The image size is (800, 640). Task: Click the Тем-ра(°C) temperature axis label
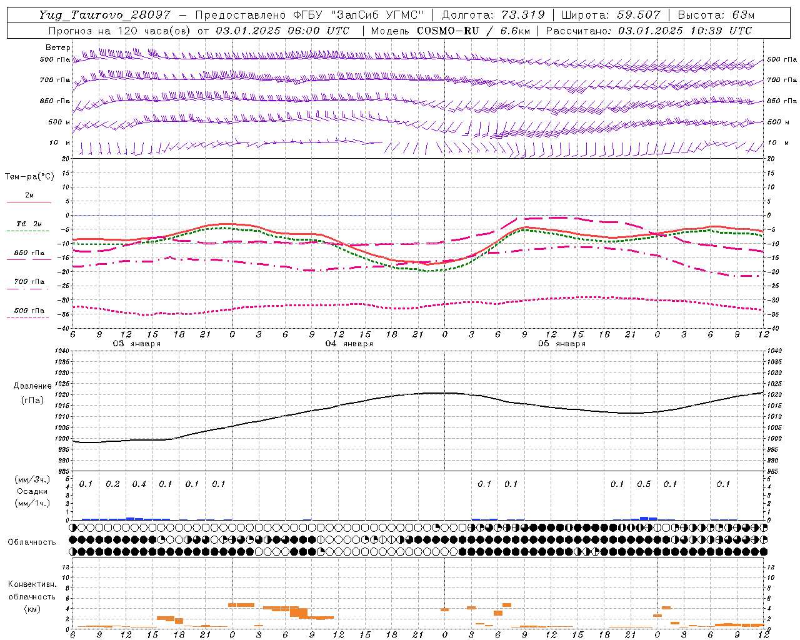[x=29, y=177]
